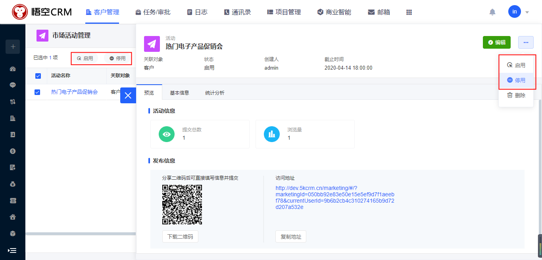Uncheck the 热门电子产品促销会 row checkbox
Screen dimensions: 542x260
tap(38, 92)
